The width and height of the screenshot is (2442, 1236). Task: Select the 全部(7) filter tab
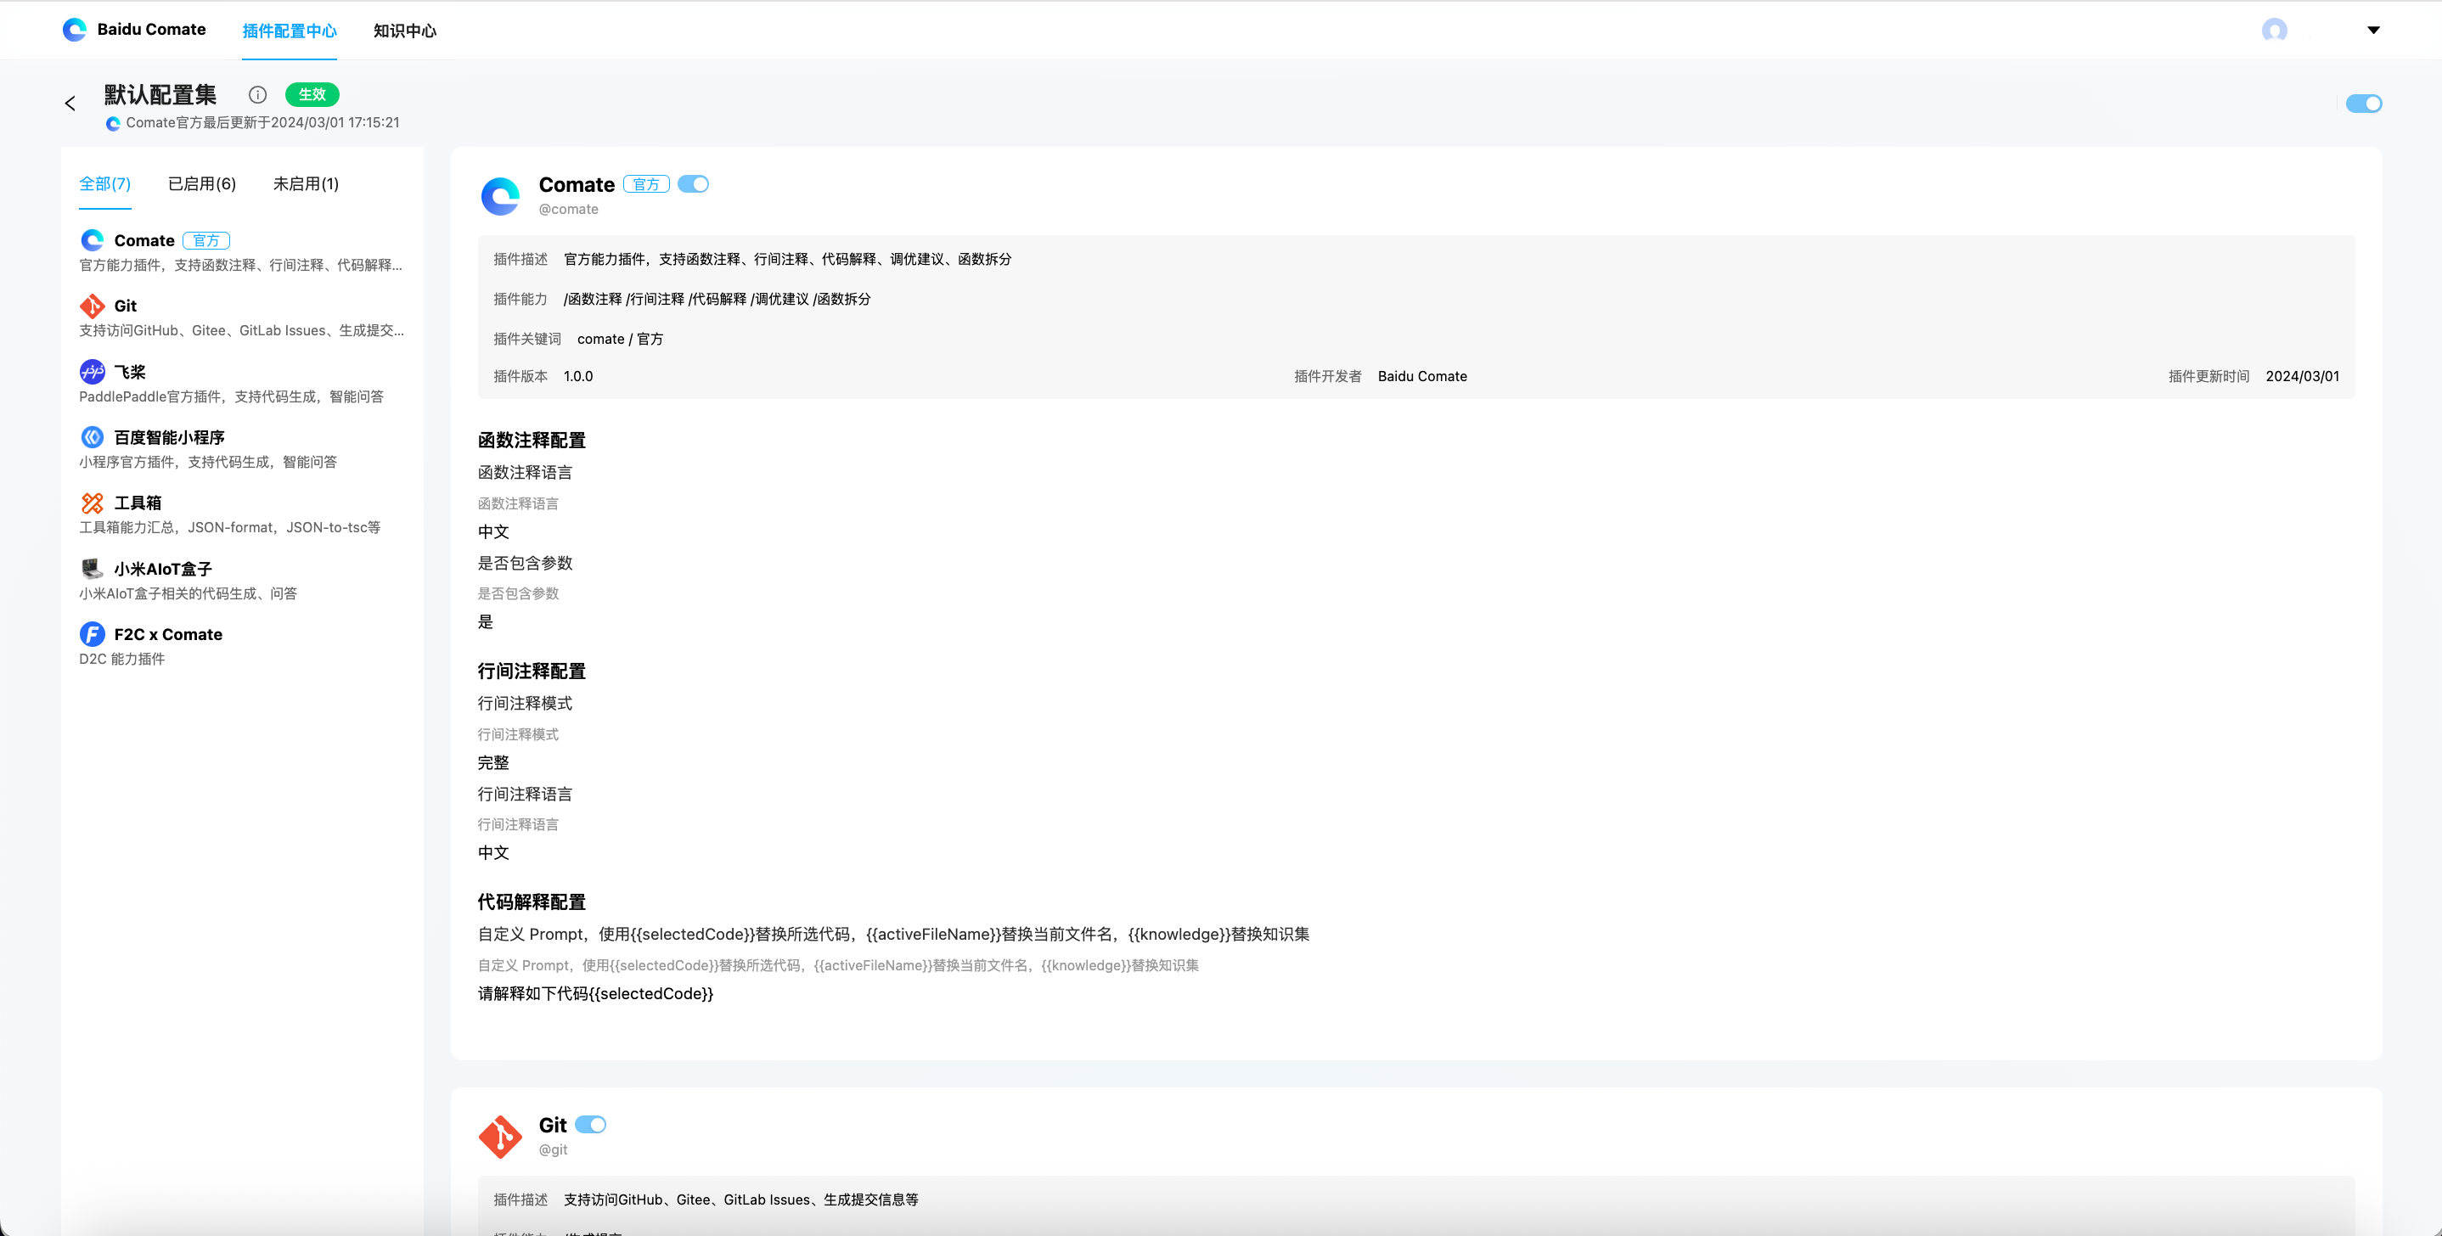pos(105,184)
